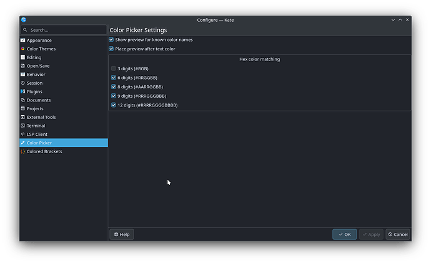
Task: Cancel the configuration dialog
Action: pos(398,234)
